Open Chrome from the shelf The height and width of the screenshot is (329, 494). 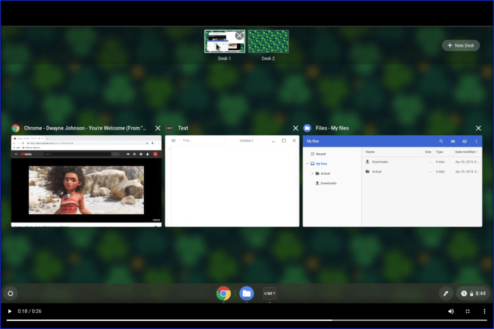coord(223,293)
